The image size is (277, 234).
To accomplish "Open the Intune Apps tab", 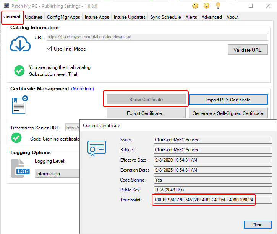I will (97, 17).
